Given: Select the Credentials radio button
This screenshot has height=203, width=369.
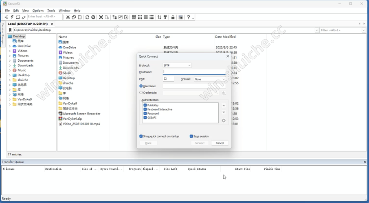Looking at the screenshot, I should tap(141, 93).
